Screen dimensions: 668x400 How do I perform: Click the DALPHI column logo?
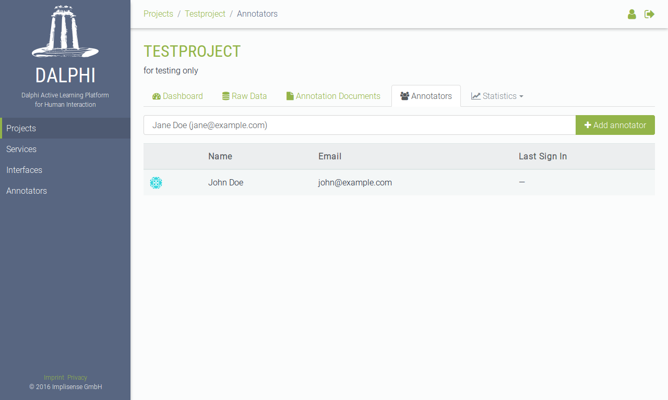pyautogui.click(x=65, y=31)
